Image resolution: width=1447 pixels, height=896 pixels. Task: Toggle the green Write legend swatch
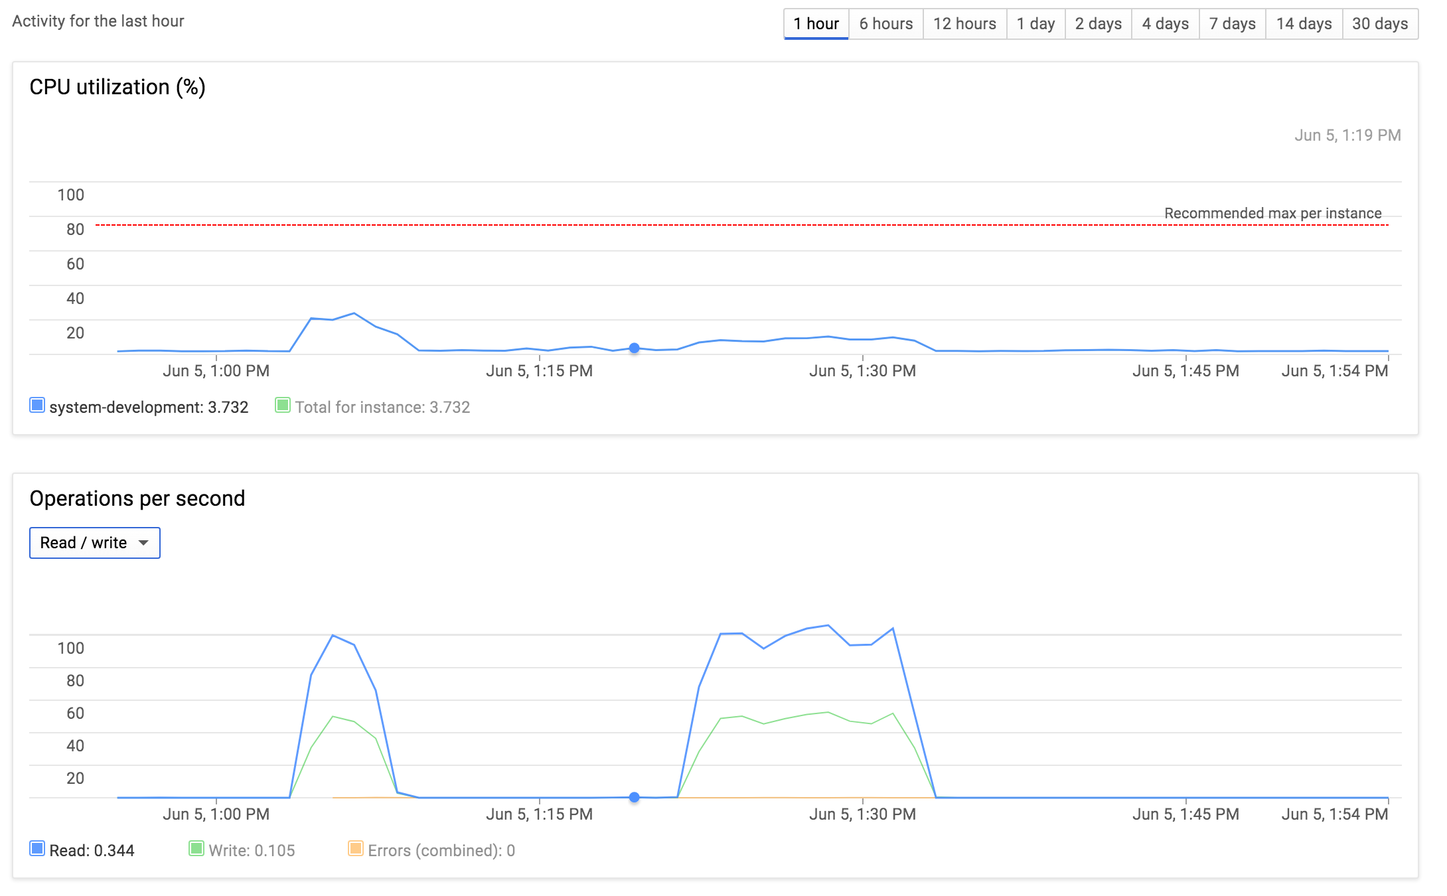196,848
